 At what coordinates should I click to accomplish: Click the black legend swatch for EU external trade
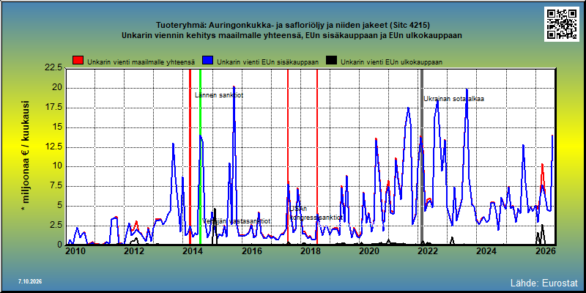[332, 60]
